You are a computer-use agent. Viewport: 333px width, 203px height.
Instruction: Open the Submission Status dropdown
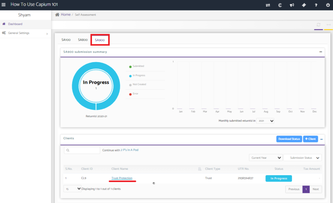(303, 158)
